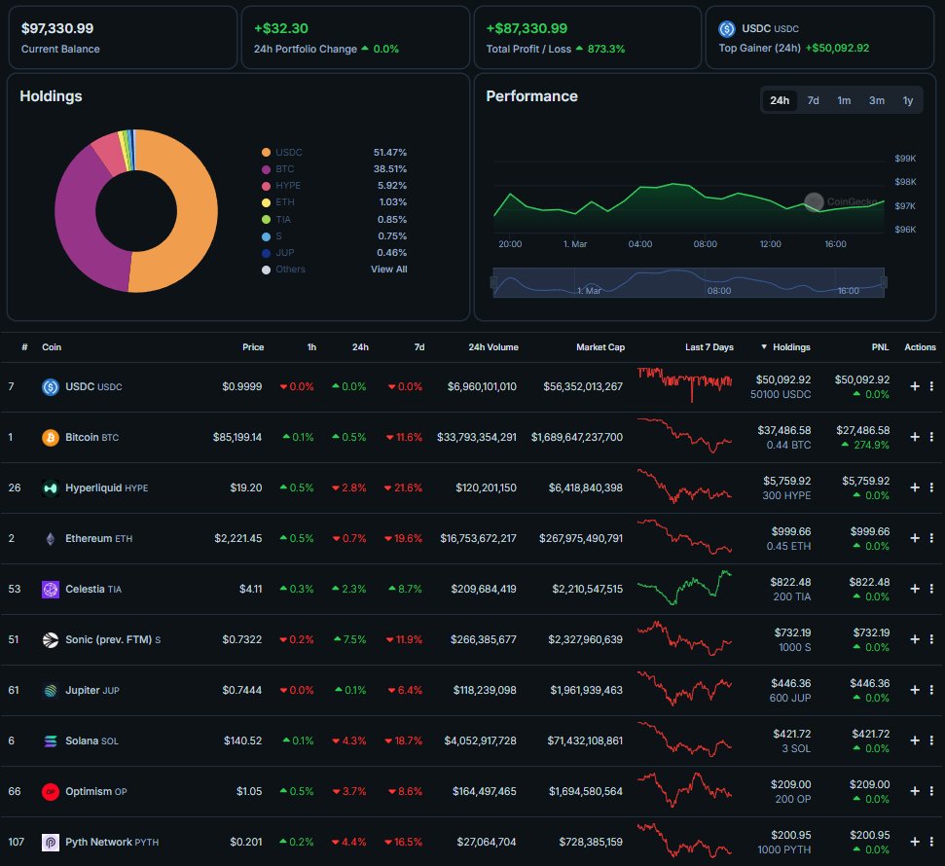Viewport: 945px width, 866px height.
Task: Click the Celestia logo icon
Action: coord(50,590)
